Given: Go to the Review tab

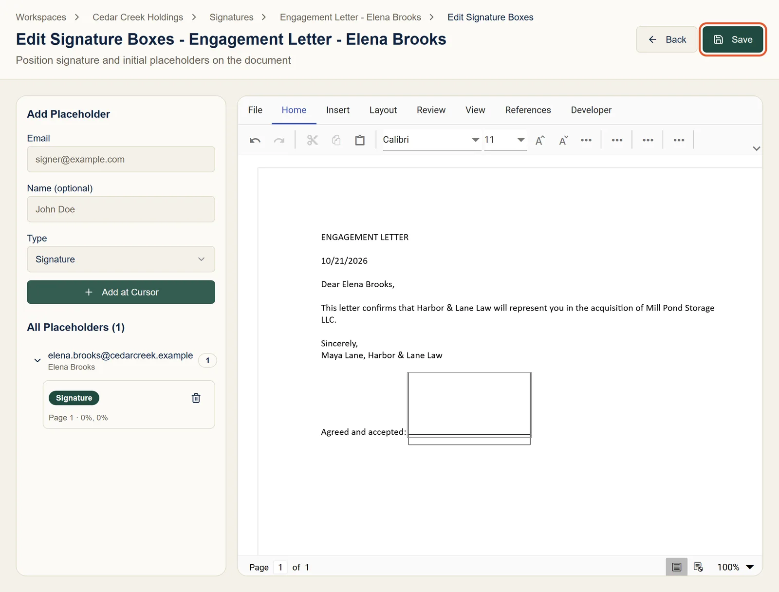Looking at the screenshot, I should (x=431, y=110).
